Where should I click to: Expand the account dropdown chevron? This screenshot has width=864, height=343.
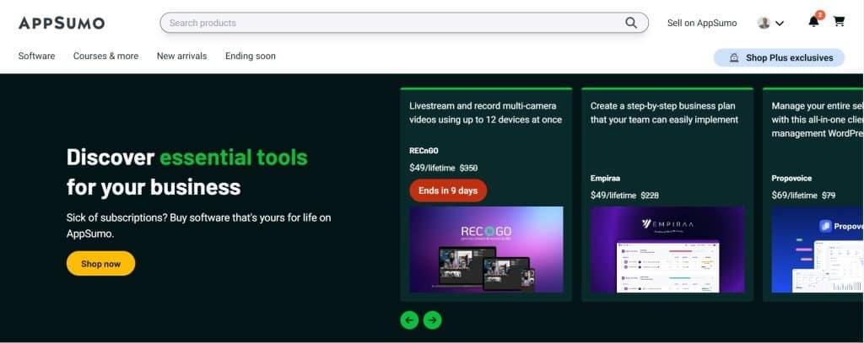(x=780, y=24)
